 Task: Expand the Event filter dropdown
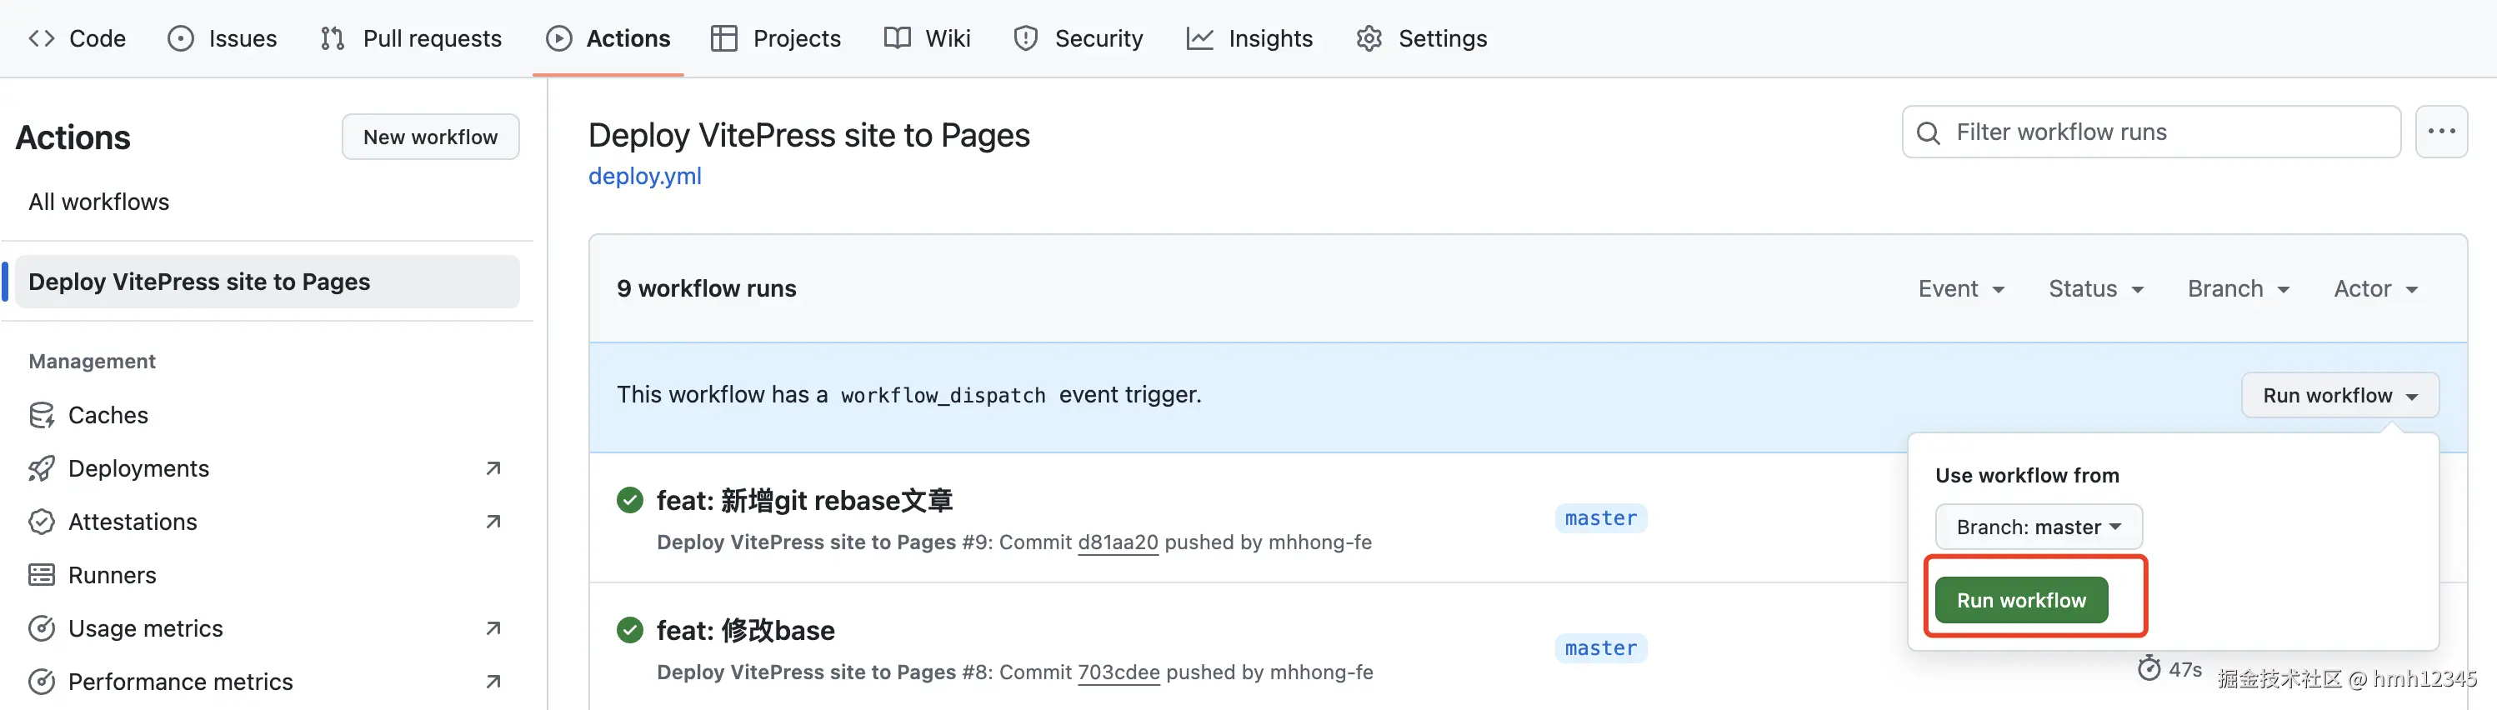1961,288
